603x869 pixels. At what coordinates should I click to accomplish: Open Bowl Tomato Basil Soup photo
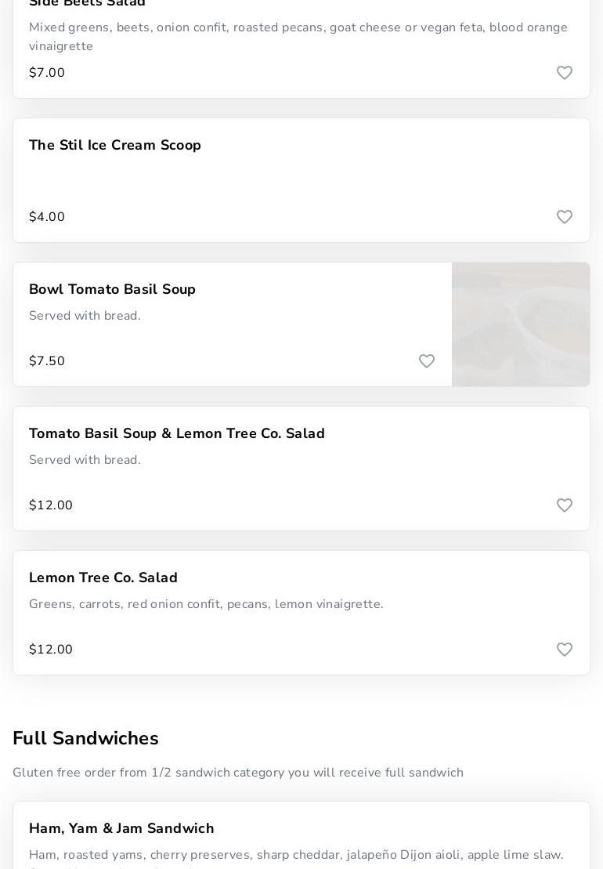click(521, 324)
